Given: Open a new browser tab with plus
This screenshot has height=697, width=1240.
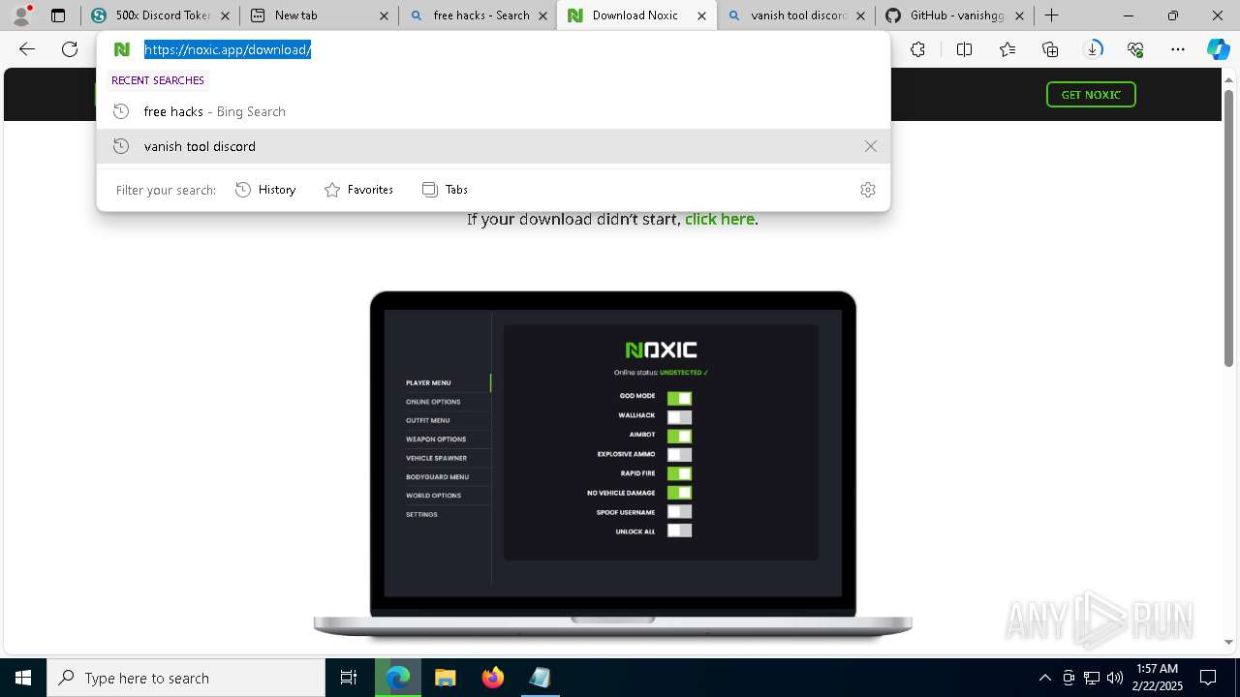Looking at the screenshot, I should 1051,15.
